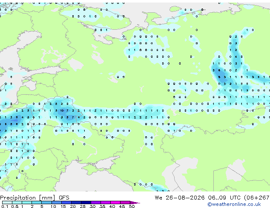The height and width of the screenshot is (208, 270).
Task: Select the 0.5 to 1 mm legend swatch
Action: (x=17, y=202)
